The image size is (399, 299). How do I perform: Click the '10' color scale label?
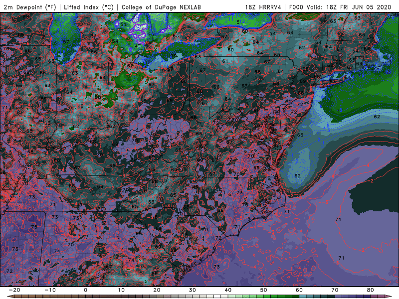(121, 290)
